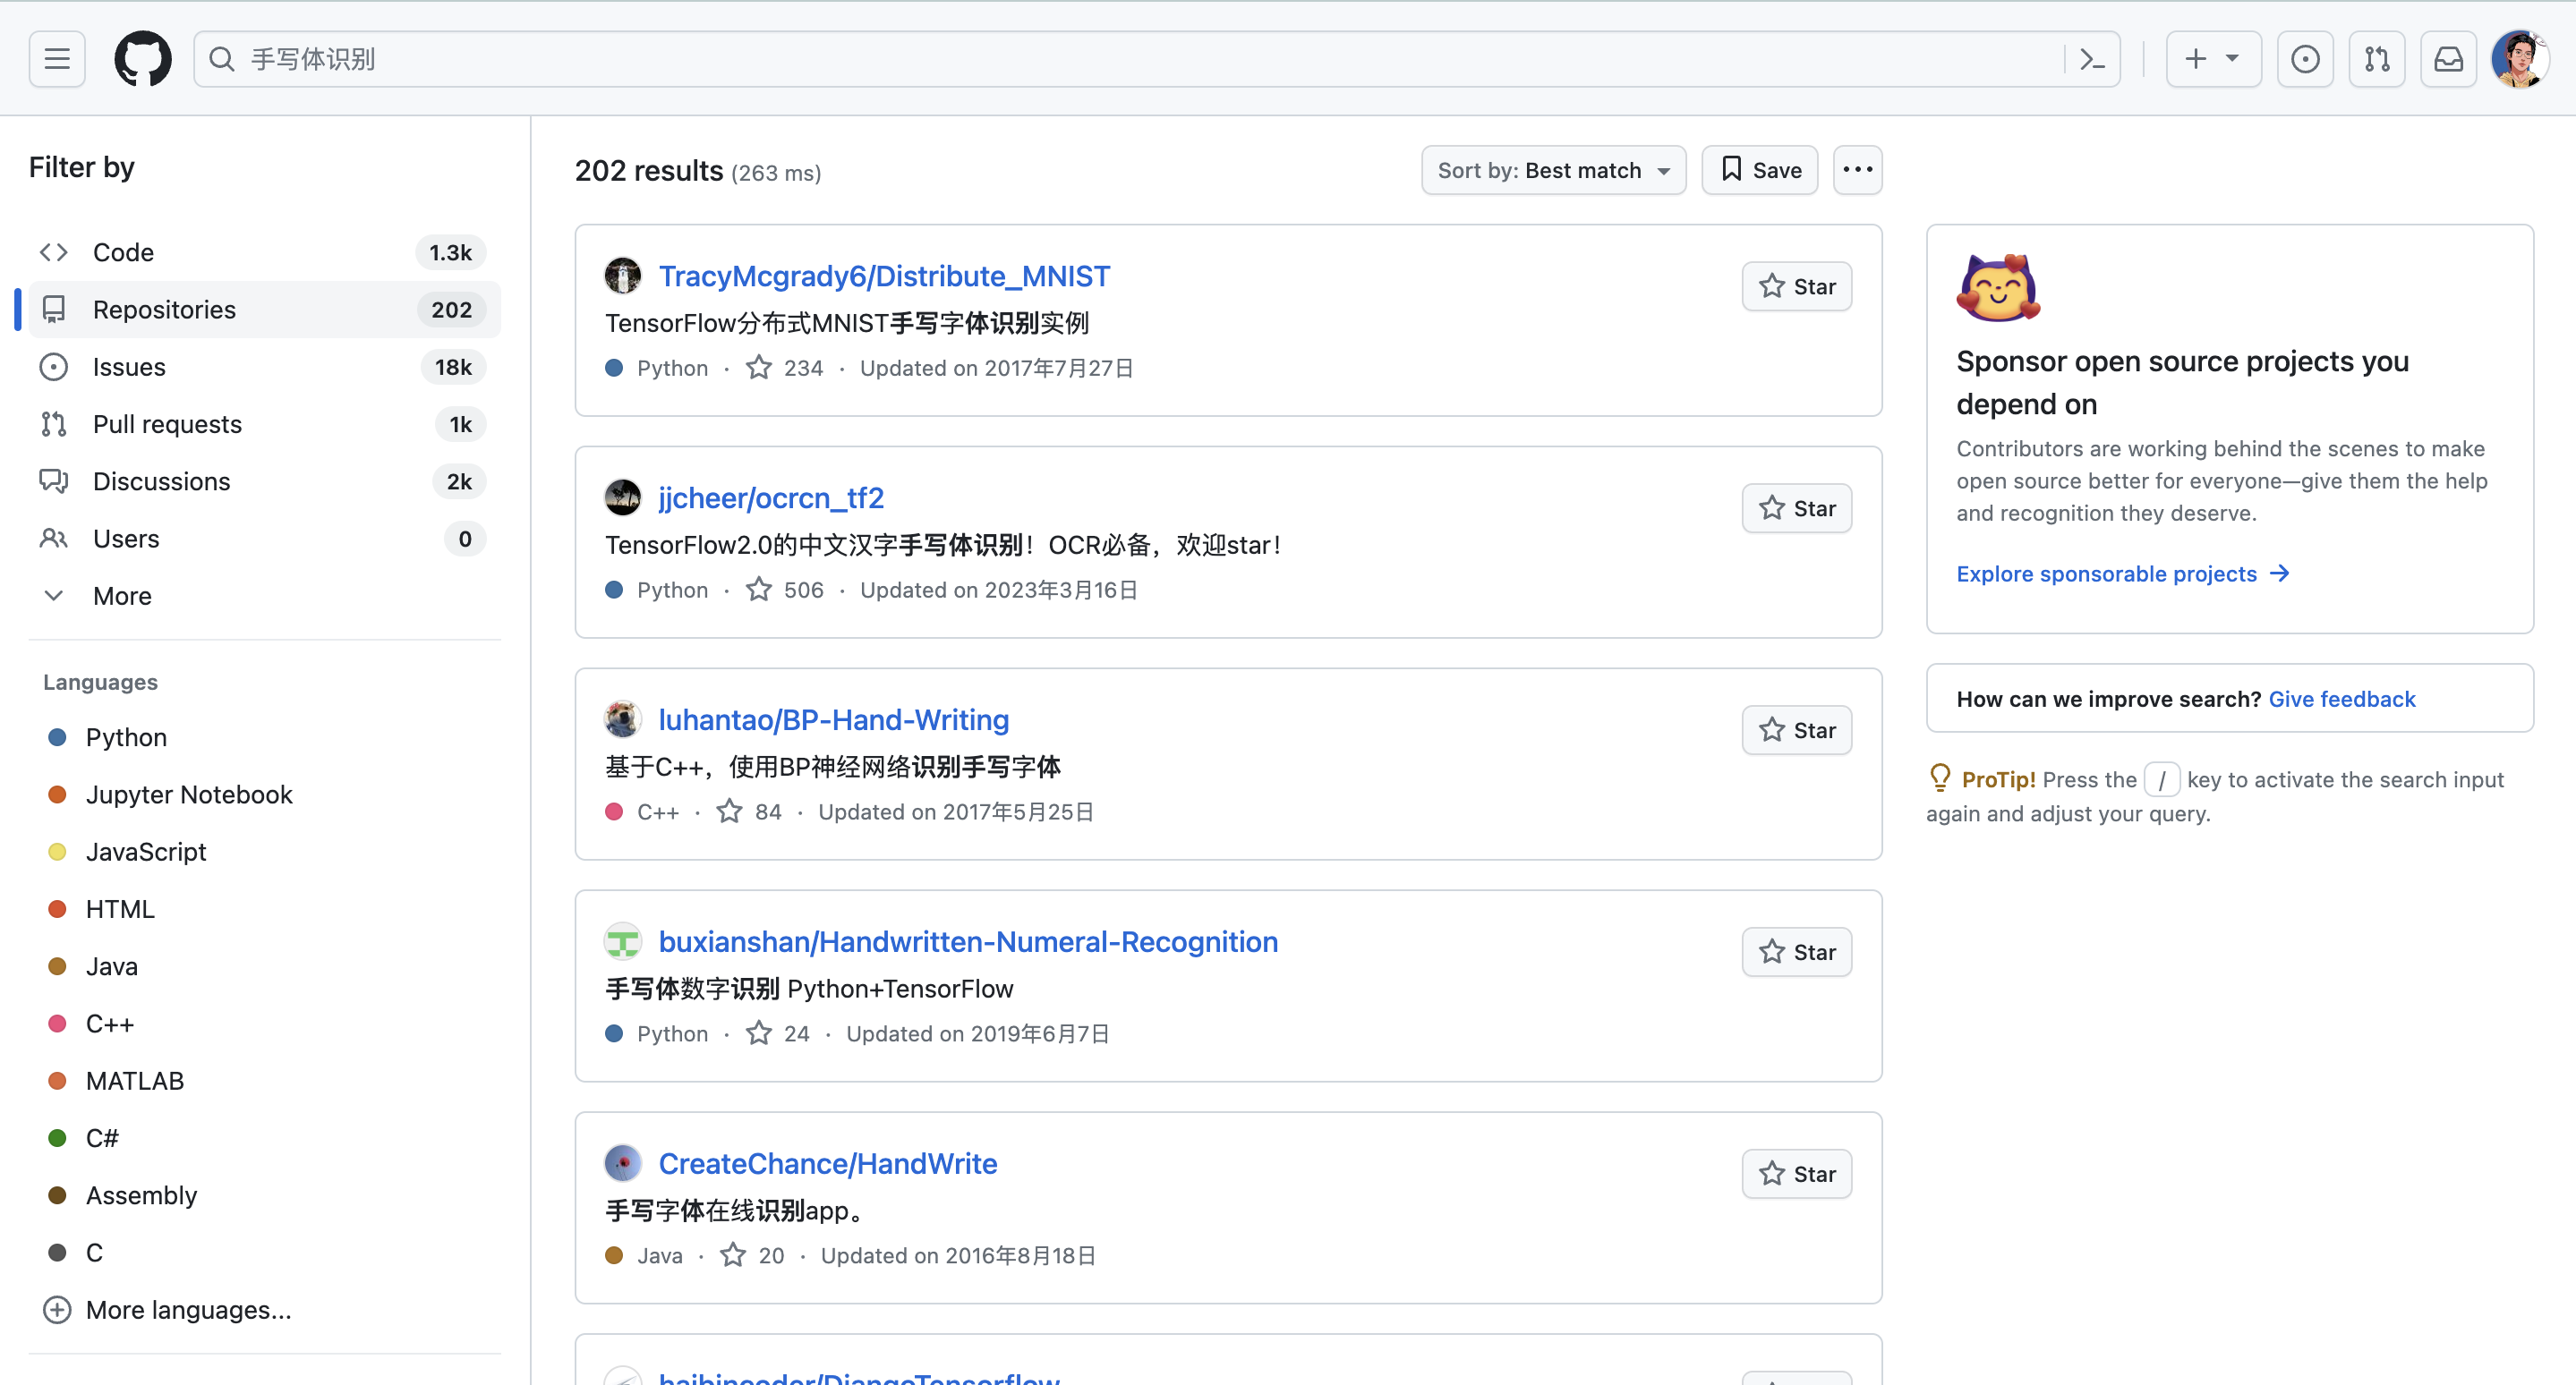Open the Sort by Best match dropdown
Screen dimensions: 2576x1385
tap(1553, 170)
